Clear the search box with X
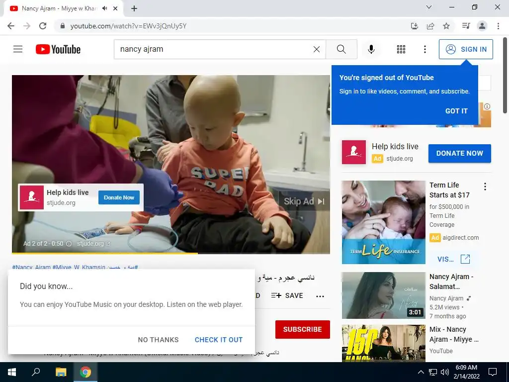This screenshot has height=382, width=509. pyautogui.click(x=317, y=49)
